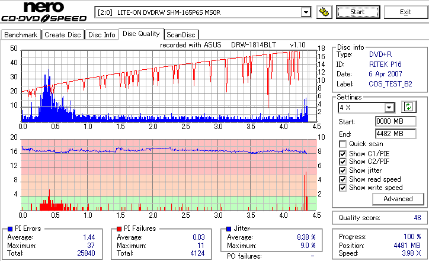Screen dimensions: 429x261
Task: Open the LITE-ON drive selection dropdown
Action: pos(306,12)
